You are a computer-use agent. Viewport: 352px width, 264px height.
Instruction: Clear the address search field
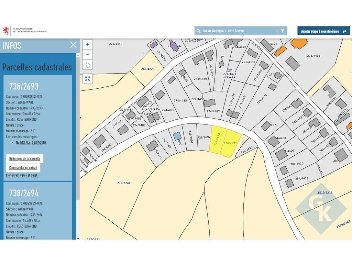(x=277, y=31)
